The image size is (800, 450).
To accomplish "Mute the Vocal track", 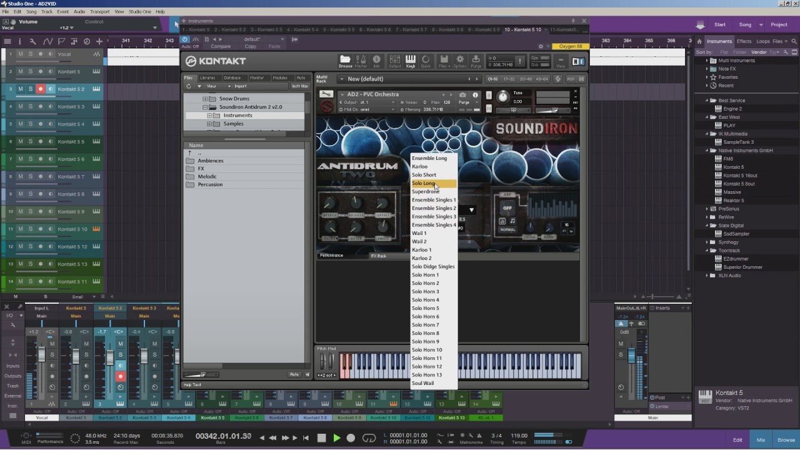I will tap(20, 54).
